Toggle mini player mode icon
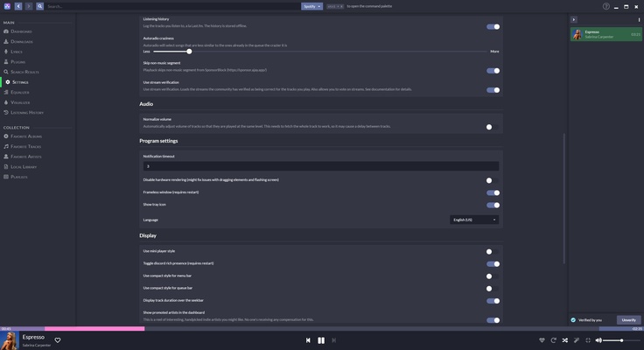 (x=588, y=340)
